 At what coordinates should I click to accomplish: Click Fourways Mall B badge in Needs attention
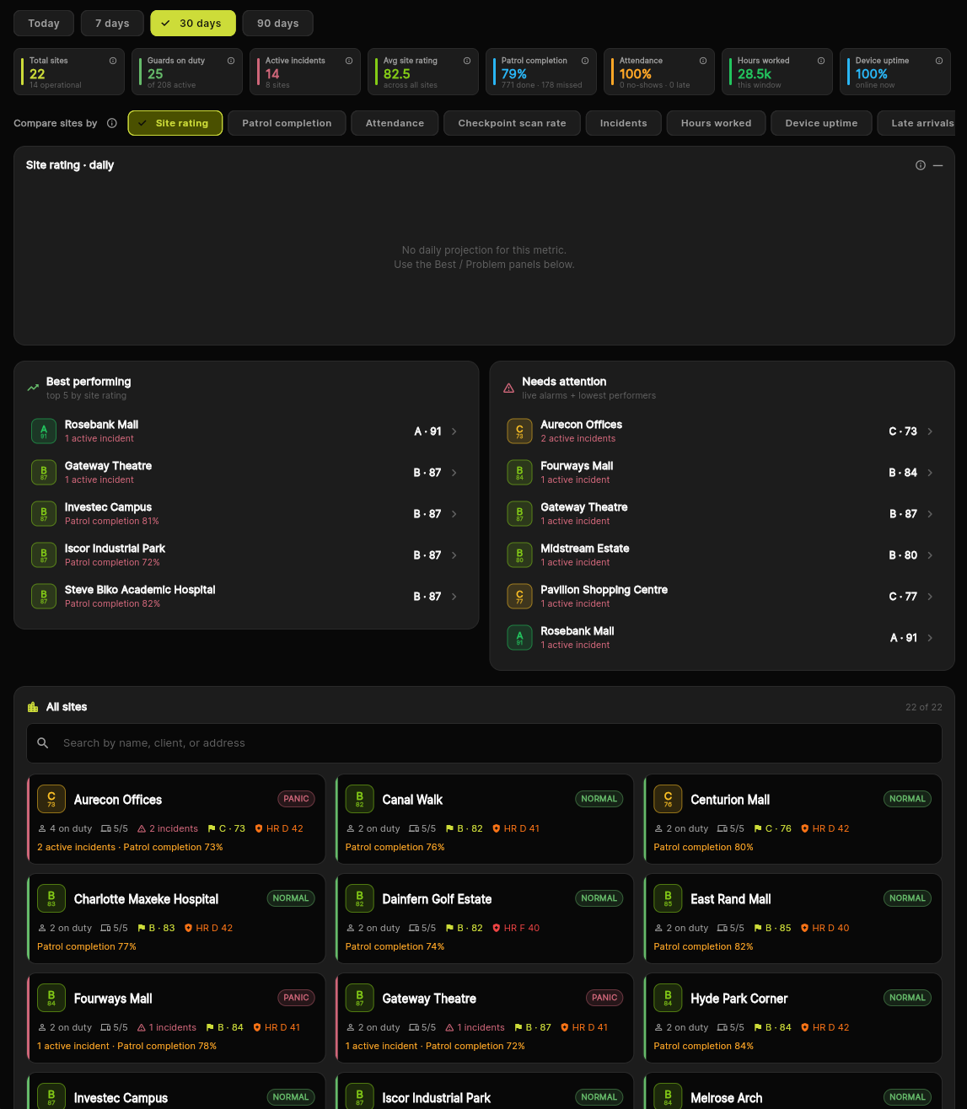point(519,473)
